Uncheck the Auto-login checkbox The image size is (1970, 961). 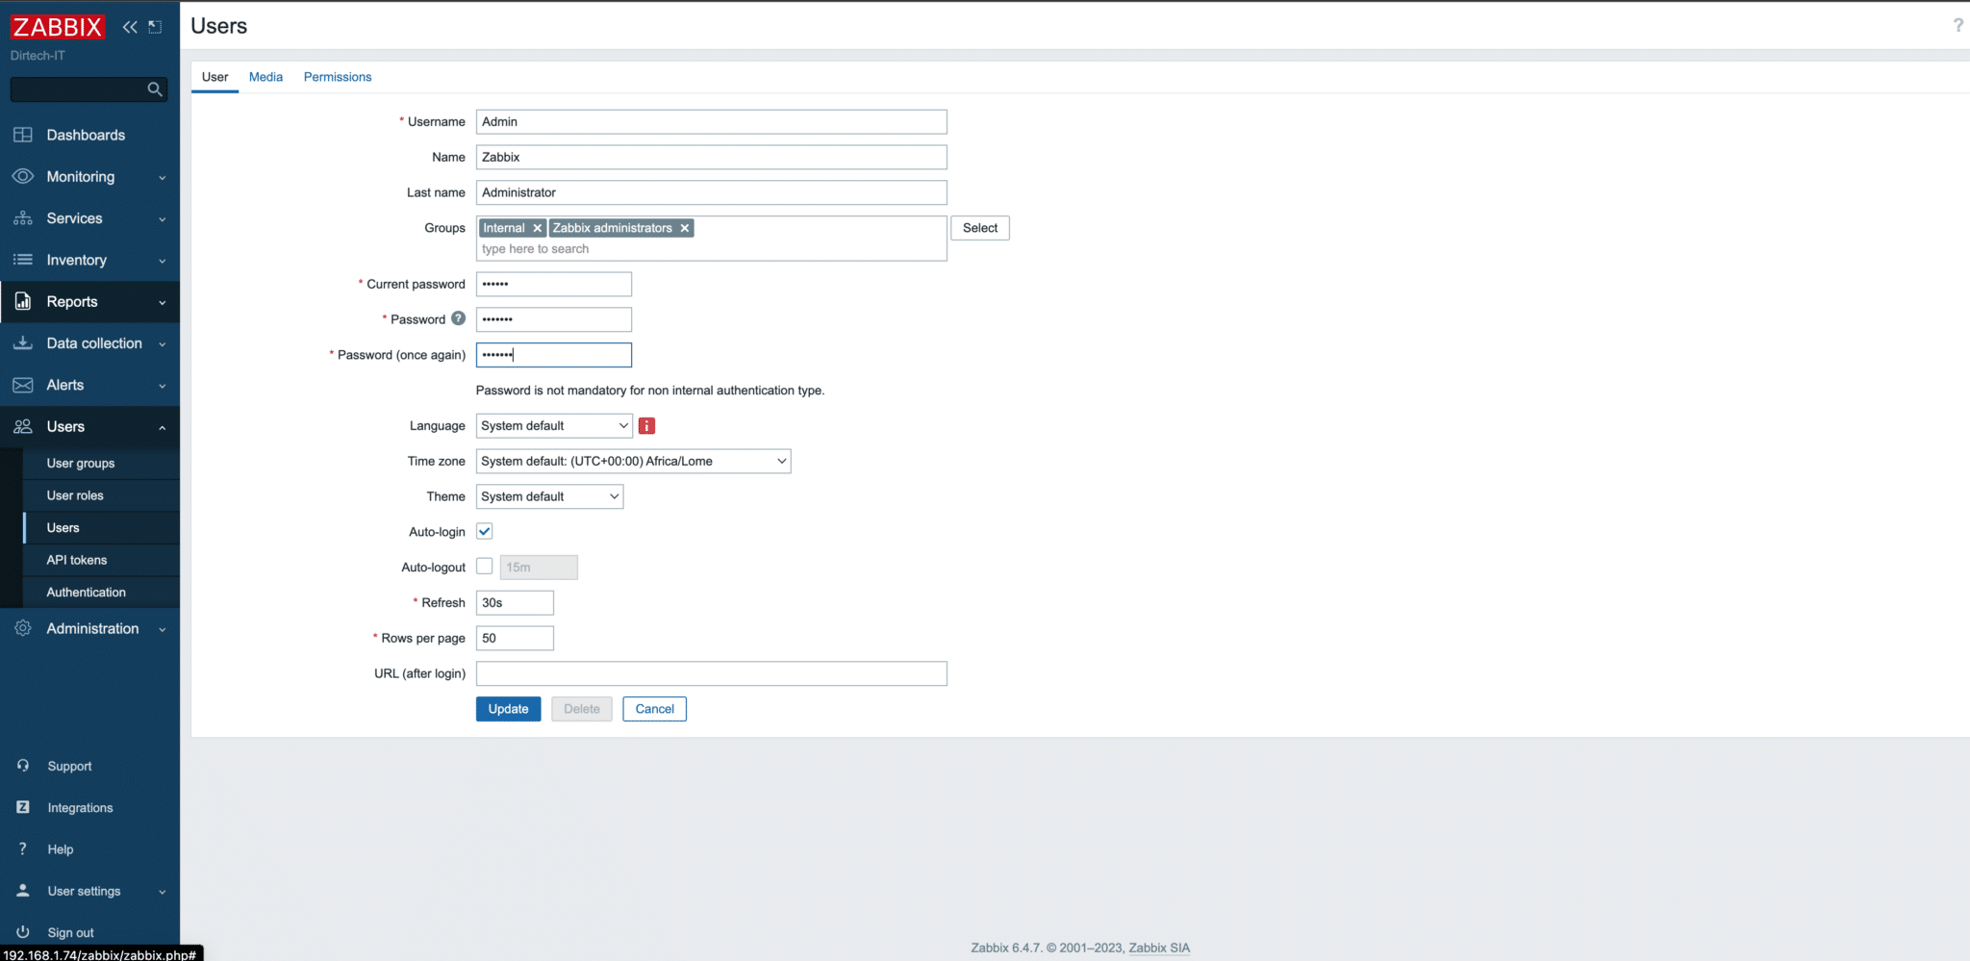tap(484, 530)
